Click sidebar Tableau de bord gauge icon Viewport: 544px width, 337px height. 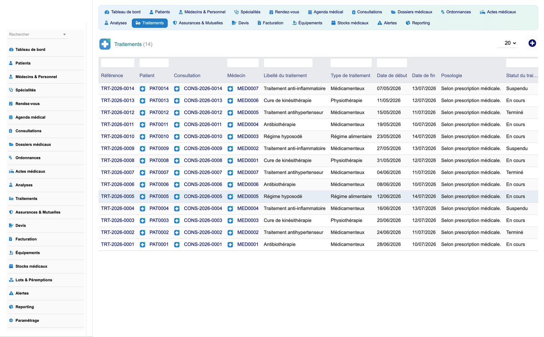click(x=11, y=49)
